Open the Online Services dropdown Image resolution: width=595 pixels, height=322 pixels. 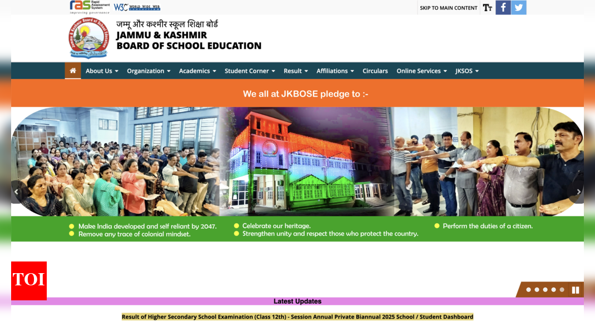[421, 71]
